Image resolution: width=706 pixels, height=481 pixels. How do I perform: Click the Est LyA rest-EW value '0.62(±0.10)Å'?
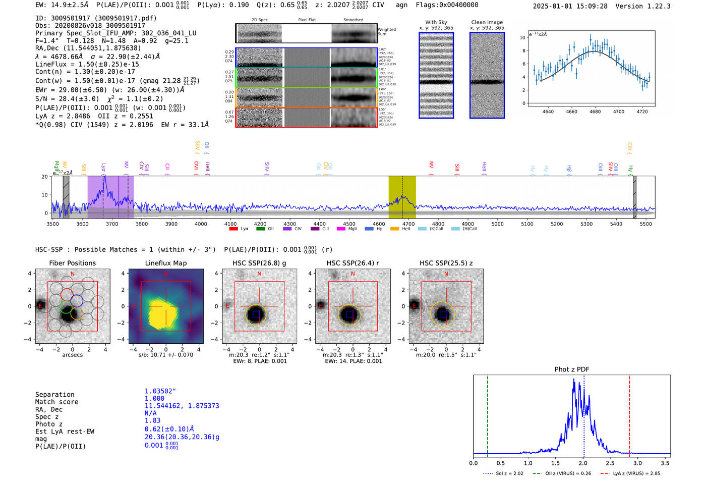click(x=169, y=429)
